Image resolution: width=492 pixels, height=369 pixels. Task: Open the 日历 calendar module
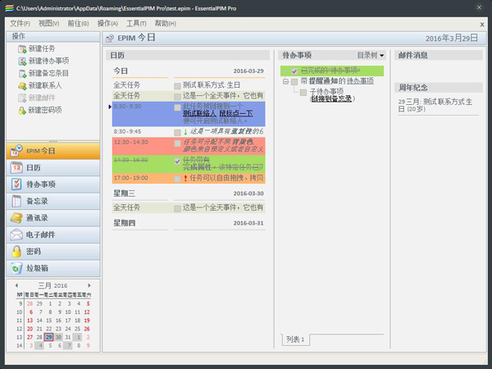tap(53, 167)
